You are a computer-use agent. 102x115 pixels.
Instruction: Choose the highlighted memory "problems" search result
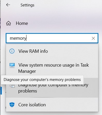pyautogui.click(x=52, y=91)
